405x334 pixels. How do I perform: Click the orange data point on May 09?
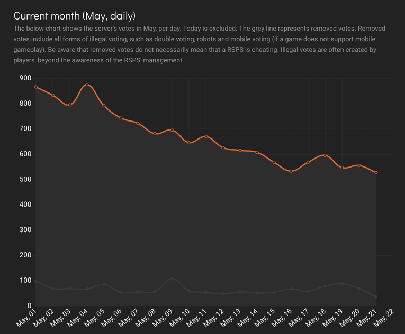pos(172,130)
